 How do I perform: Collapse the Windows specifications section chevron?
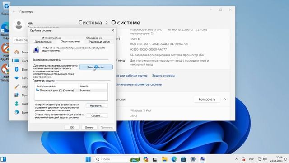tap(225, 99)
